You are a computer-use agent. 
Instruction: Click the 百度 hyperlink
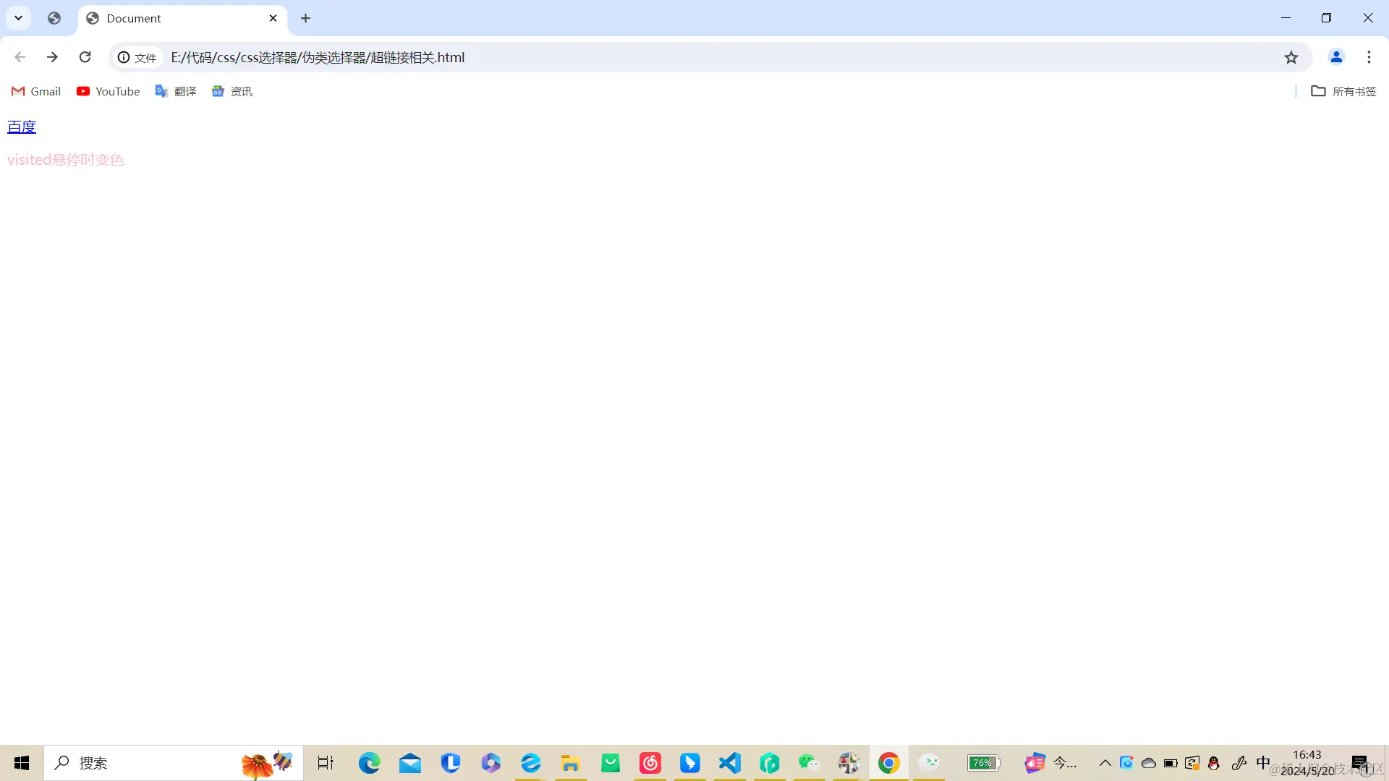pos(22,127)
